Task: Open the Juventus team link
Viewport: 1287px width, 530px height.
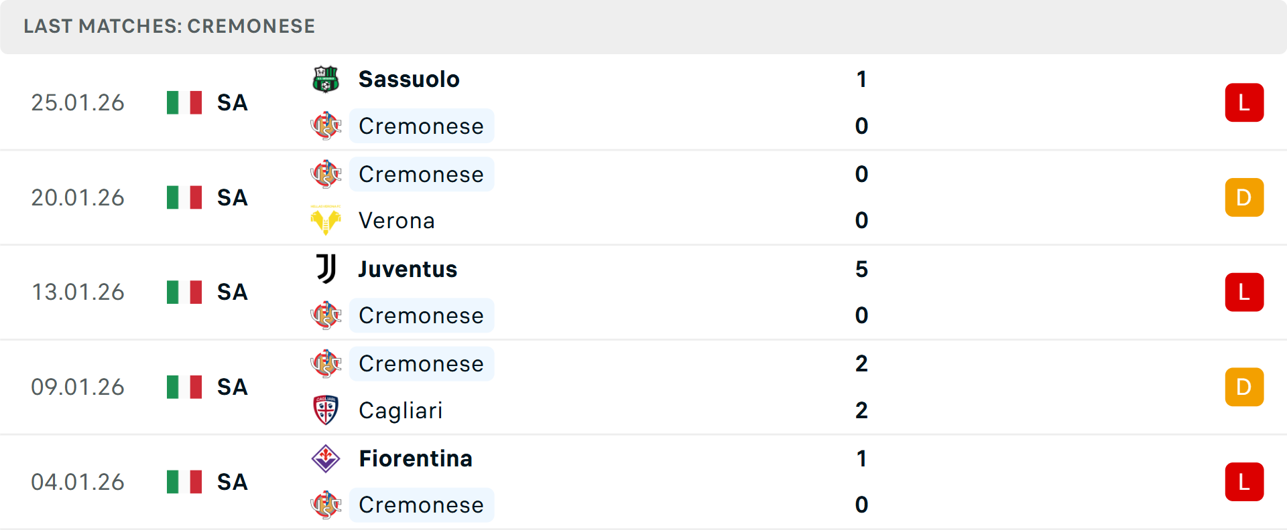Action: coord(408,269)
